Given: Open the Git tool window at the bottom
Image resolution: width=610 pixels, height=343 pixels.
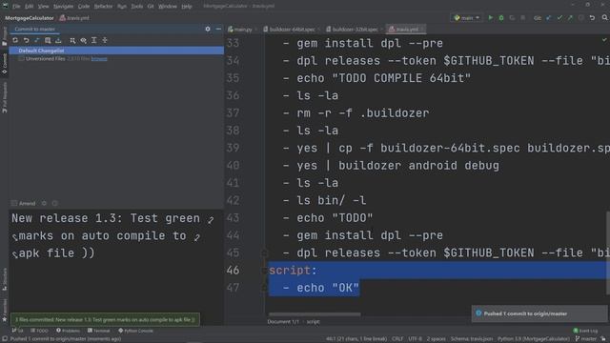Looking at the screenshot, I should pos(18,331).
